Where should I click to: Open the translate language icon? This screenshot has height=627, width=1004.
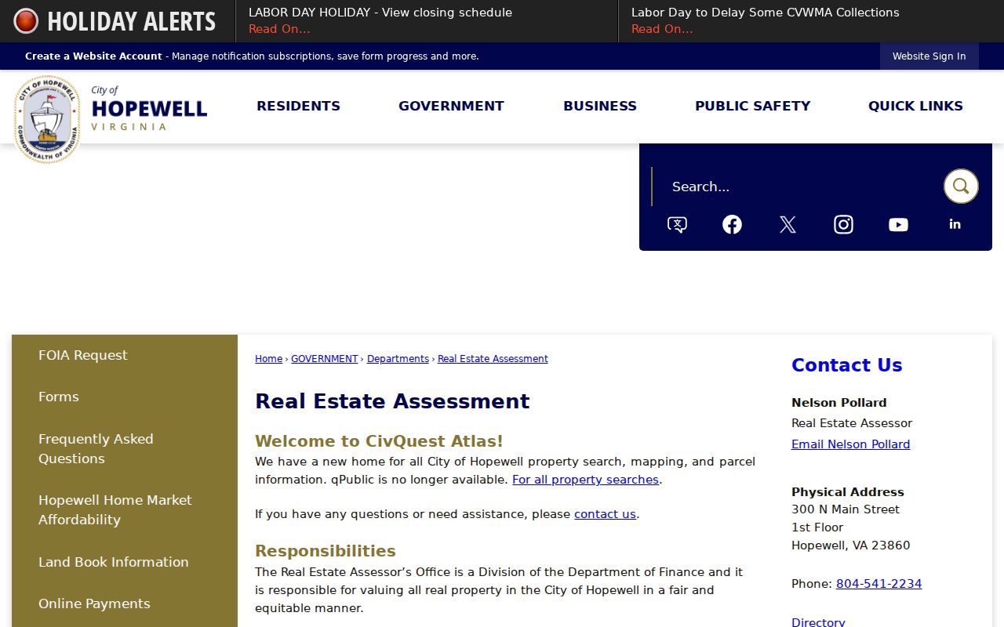point(677,225)
